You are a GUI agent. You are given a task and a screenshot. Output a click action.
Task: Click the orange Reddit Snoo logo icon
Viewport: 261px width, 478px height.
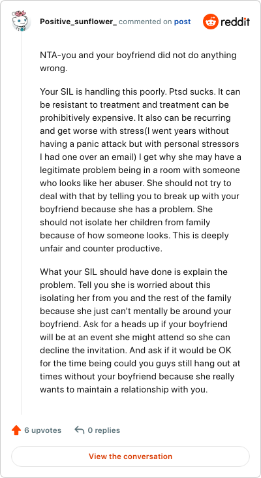point(211,22)
